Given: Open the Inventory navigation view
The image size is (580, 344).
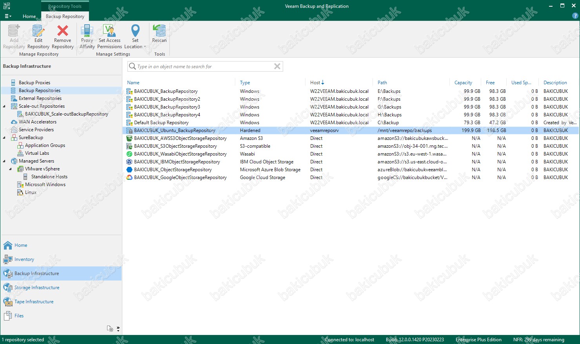Looking at the screenshot, I should click(x=61, y=259).
